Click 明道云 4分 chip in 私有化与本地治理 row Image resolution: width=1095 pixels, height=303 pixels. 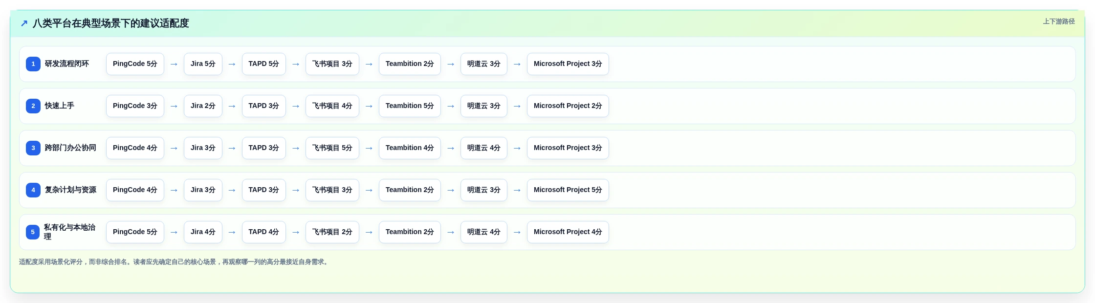[484, 232]
